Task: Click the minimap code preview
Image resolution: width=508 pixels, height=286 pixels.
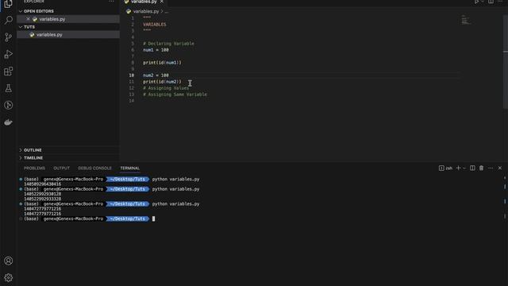Action: 466,20
